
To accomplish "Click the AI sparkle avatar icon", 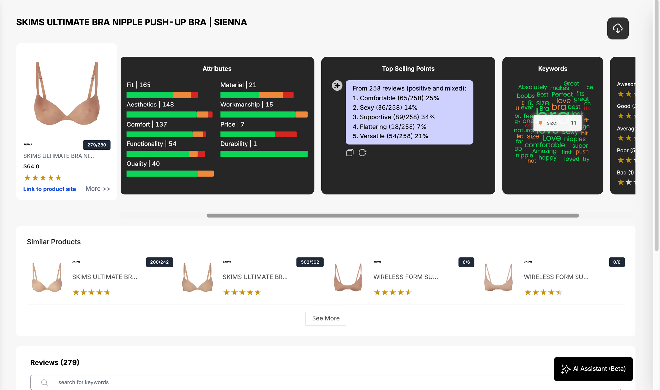I will pos(337,86).
